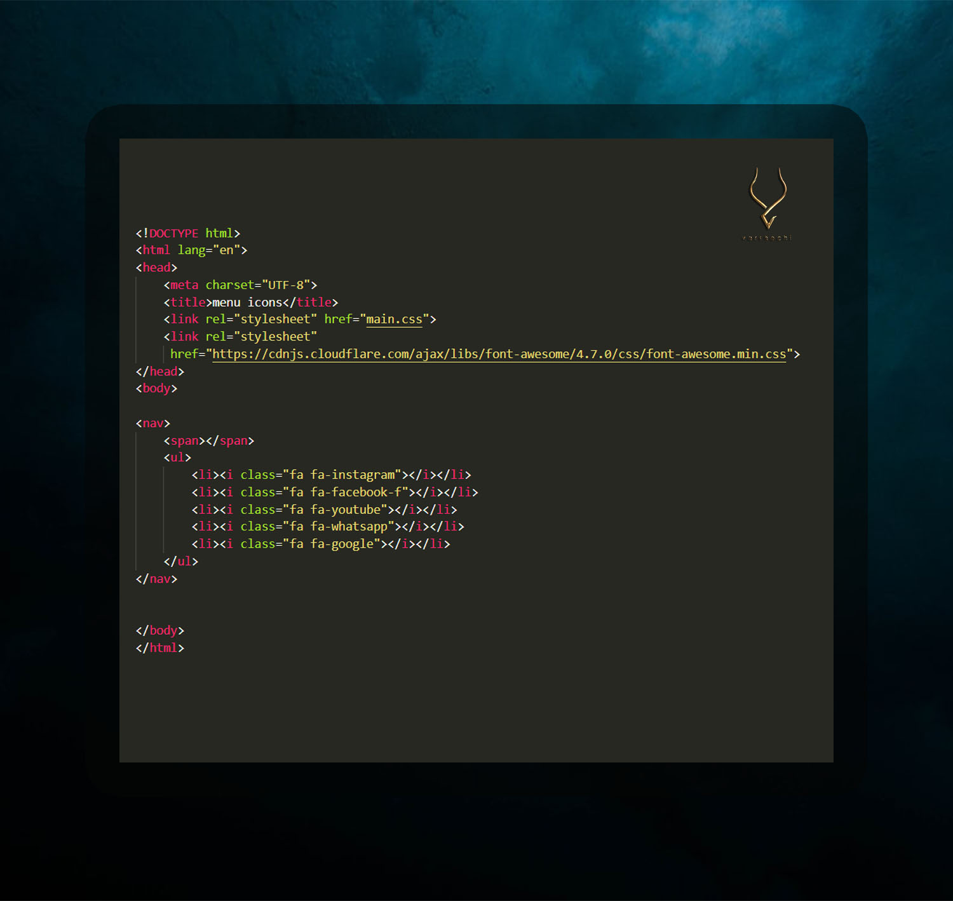This screenshot has width=953, height=901.
Task: Click the fa-youtube icon class name
Action: (x=348, y=509)
